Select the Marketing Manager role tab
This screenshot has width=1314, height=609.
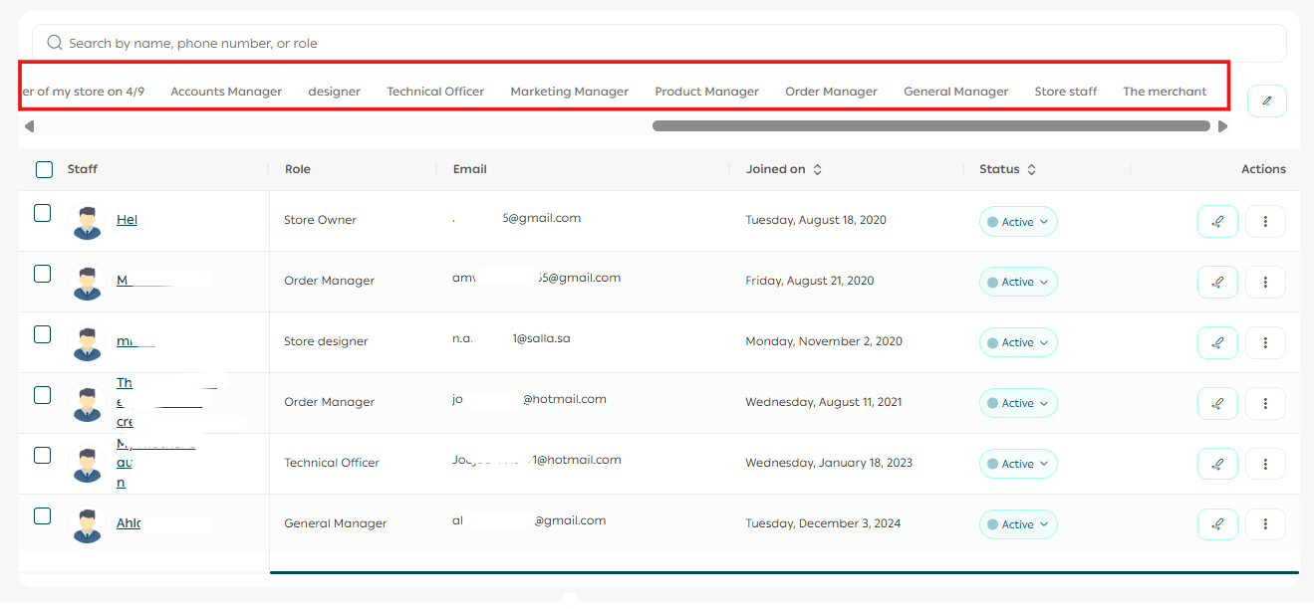tap(569, 92)
